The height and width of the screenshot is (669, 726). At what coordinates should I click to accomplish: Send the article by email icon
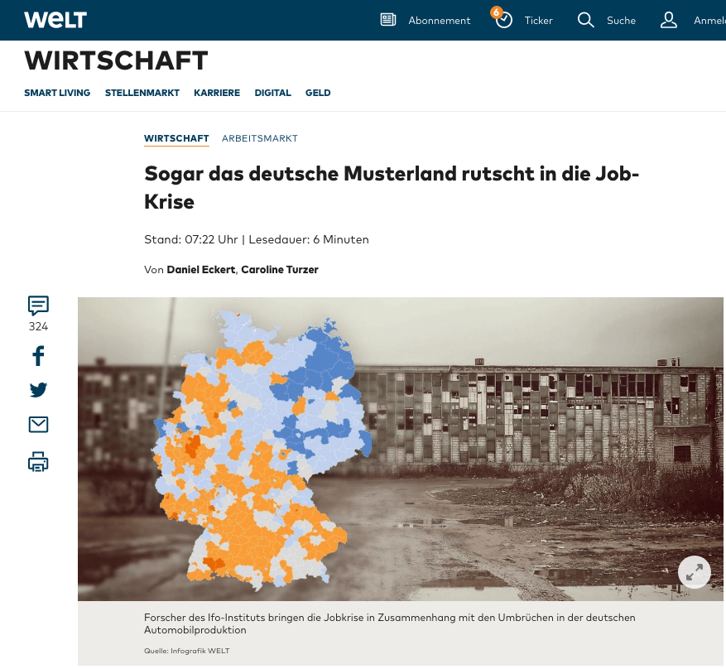pos(38,425)
